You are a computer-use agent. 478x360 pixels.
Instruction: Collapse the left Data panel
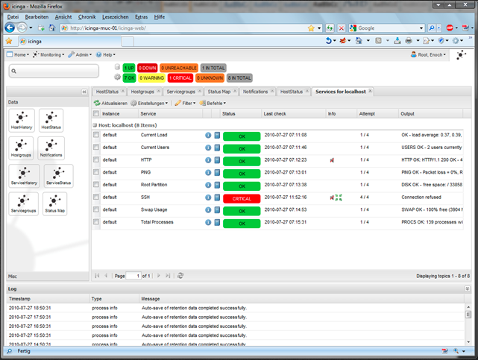tap(84, 92)
